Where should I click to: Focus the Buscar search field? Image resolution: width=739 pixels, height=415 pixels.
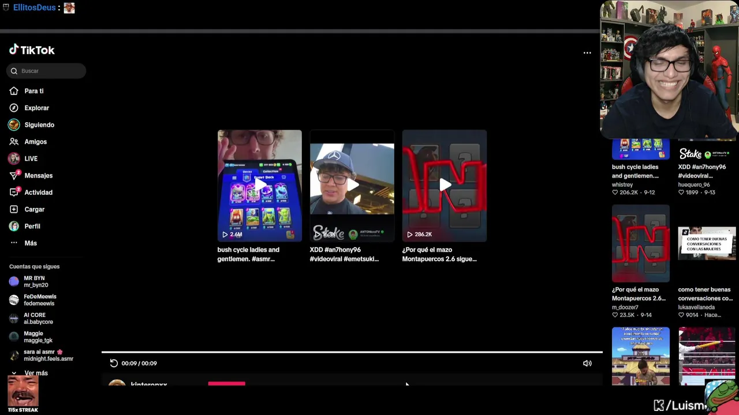click(x=46, y=71)
